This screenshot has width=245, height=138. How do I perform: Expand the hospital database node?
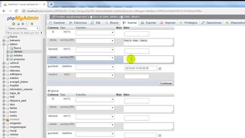coord(4,85)
